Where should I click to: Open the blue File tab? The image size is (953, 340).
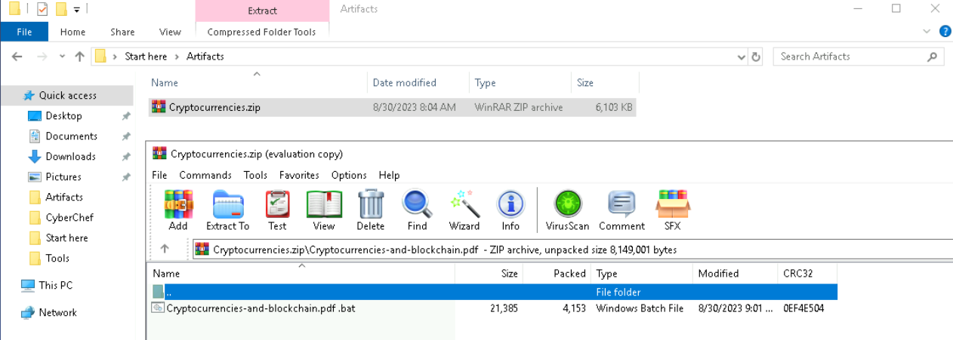coord(24,32)
